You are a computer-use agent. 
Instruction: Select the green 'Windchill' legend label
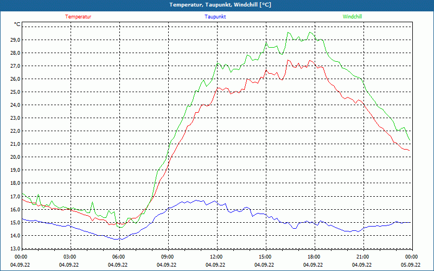tap(353, 17)
